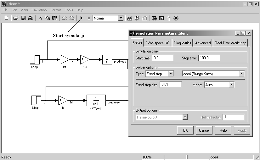
Task: Open the Simulation menu
Action: click(x=39, y=10)
